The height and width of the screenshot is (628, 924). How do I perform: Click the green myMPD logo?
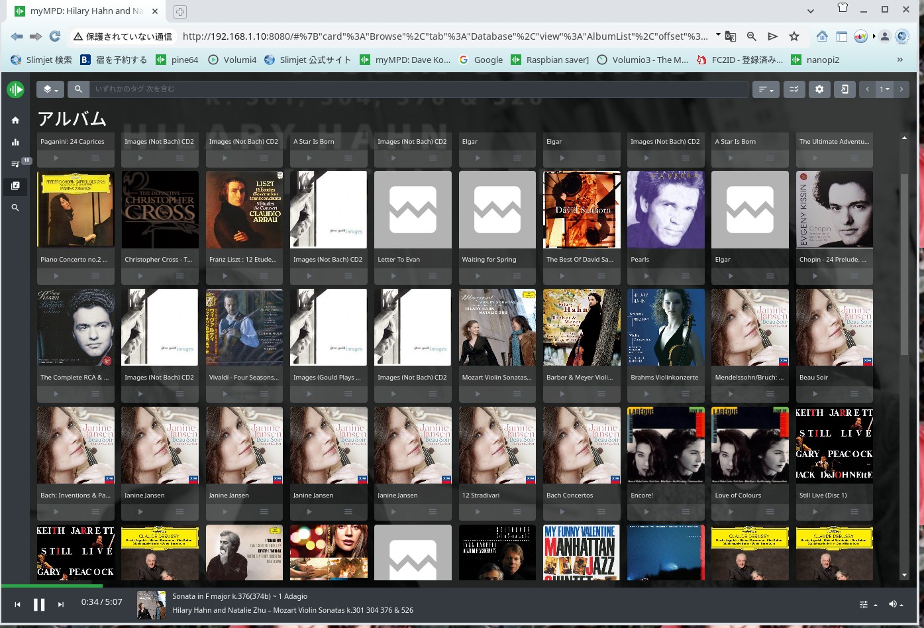coord(15,89)
